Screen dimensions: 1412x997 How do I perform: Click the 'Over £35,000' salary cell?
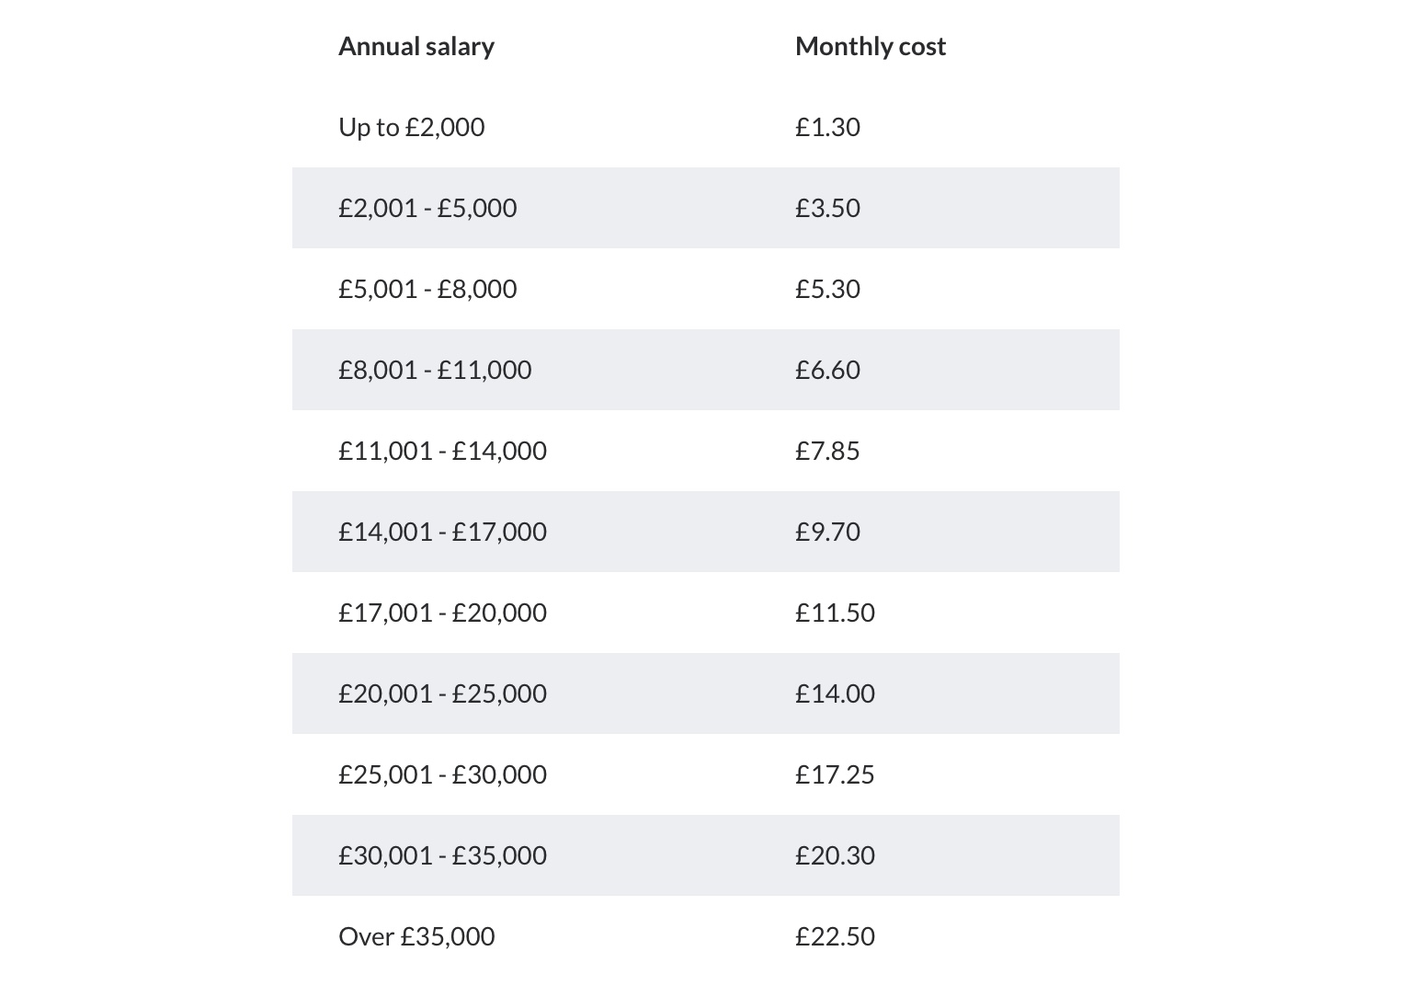(x=416, y=936)
